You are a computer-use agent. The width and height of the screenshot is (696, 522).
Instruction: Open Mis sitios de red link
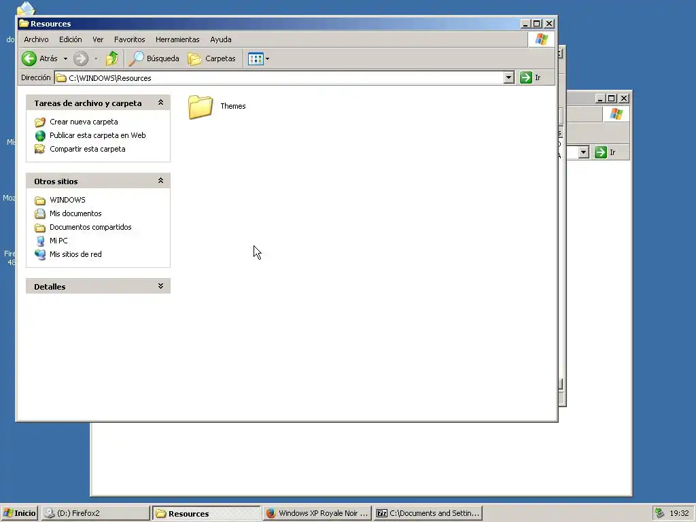click(75, 254)
